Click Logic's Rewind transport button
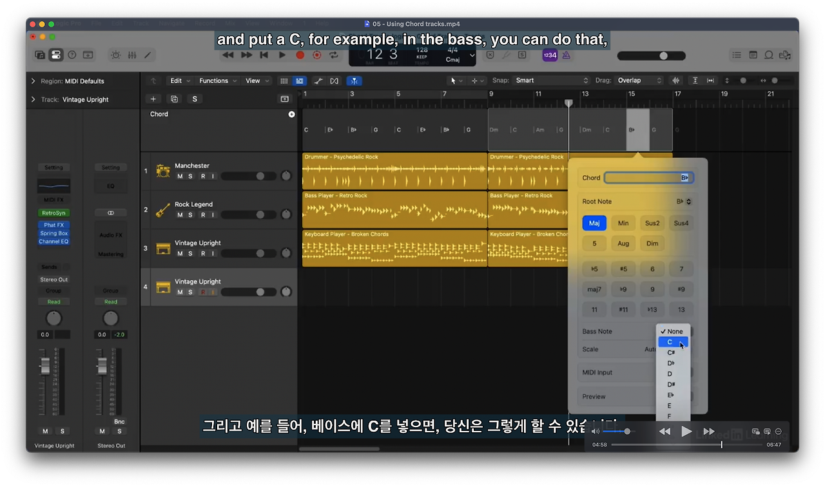The height and width of the screenshot is (487, 825). coord(228,55)
